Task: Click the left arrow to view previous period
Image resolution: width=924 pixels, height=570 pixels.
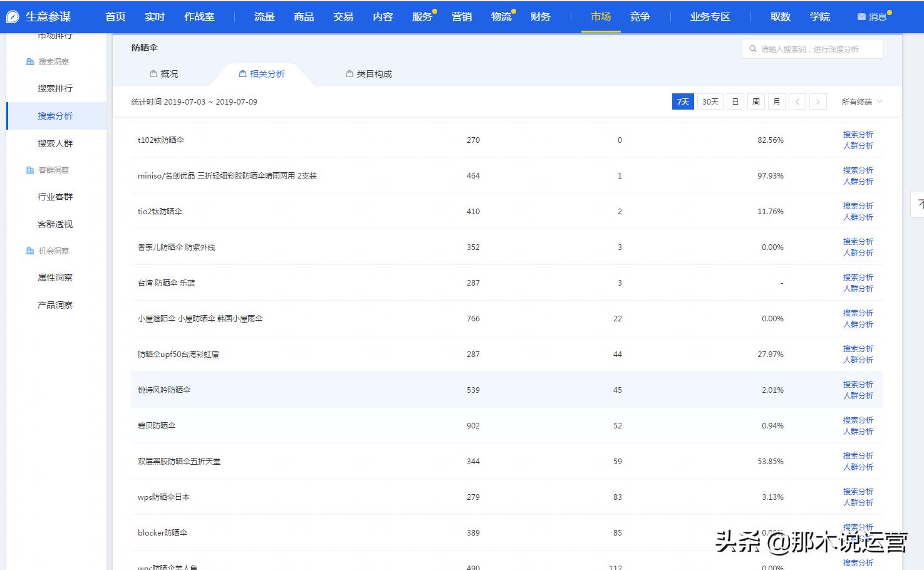Action: pos(797,101)
